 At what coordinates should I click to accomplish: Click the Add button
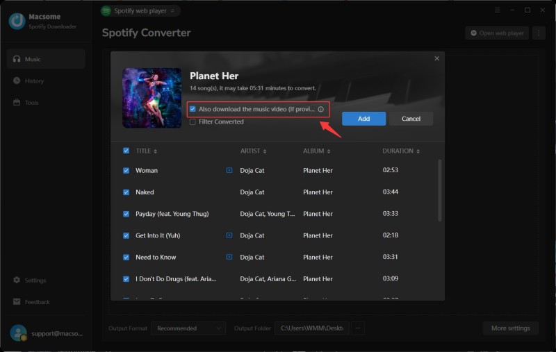tap(363, 119)
